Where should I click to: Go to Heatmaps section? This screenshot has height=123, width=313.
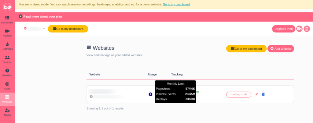coord(7,46)
